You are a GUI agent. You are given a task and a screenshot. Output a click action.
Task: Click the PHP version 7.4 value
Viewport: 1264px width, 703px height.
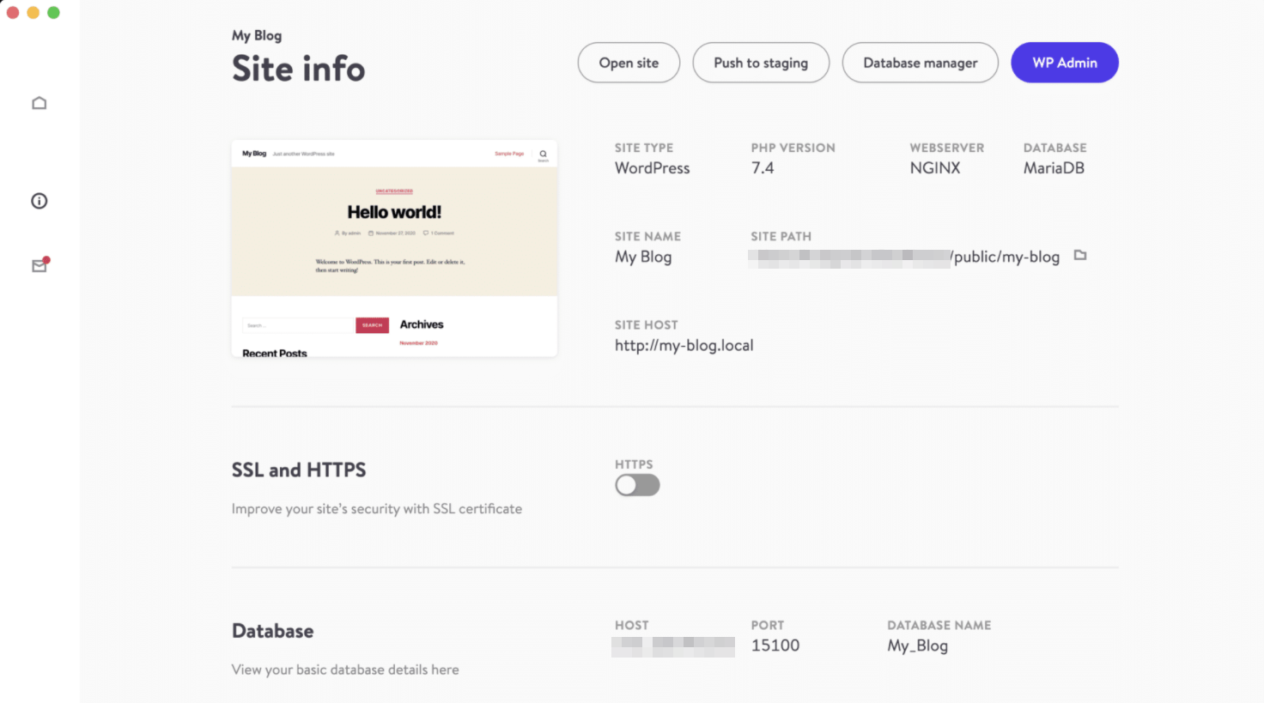coord(763,168)
